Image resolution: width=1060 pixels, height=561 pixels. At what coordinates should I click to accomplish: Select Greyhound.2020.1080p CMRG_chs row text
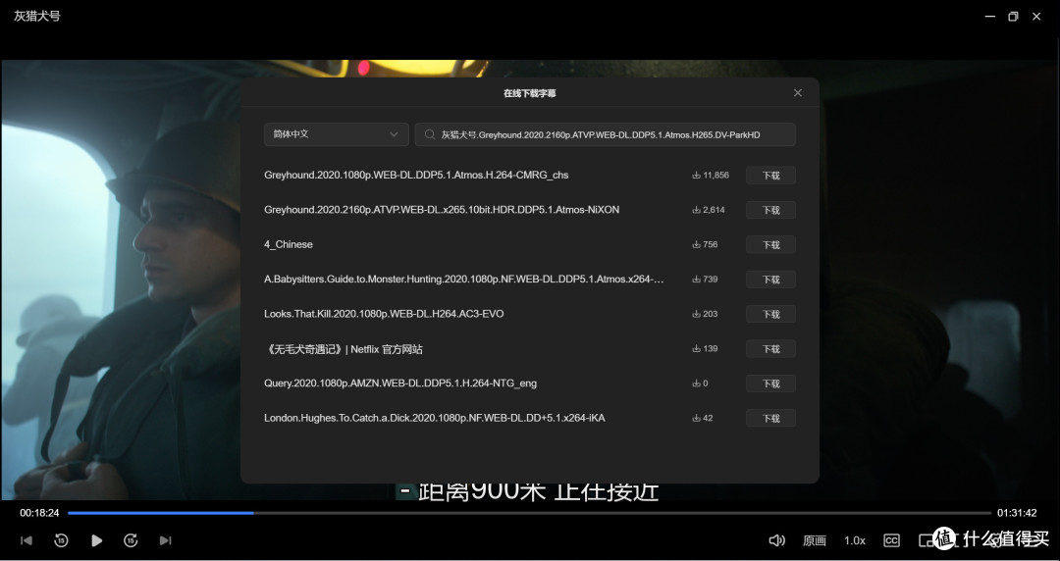[x=416, y=175]
